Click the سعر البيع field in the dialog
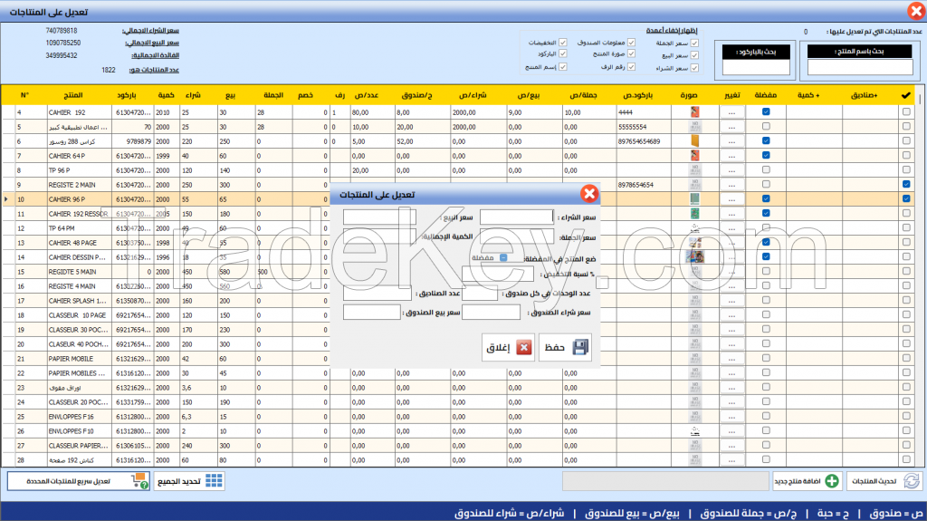Image resolution: width=927 pixels, height=521 pixels. click(379, 217)
